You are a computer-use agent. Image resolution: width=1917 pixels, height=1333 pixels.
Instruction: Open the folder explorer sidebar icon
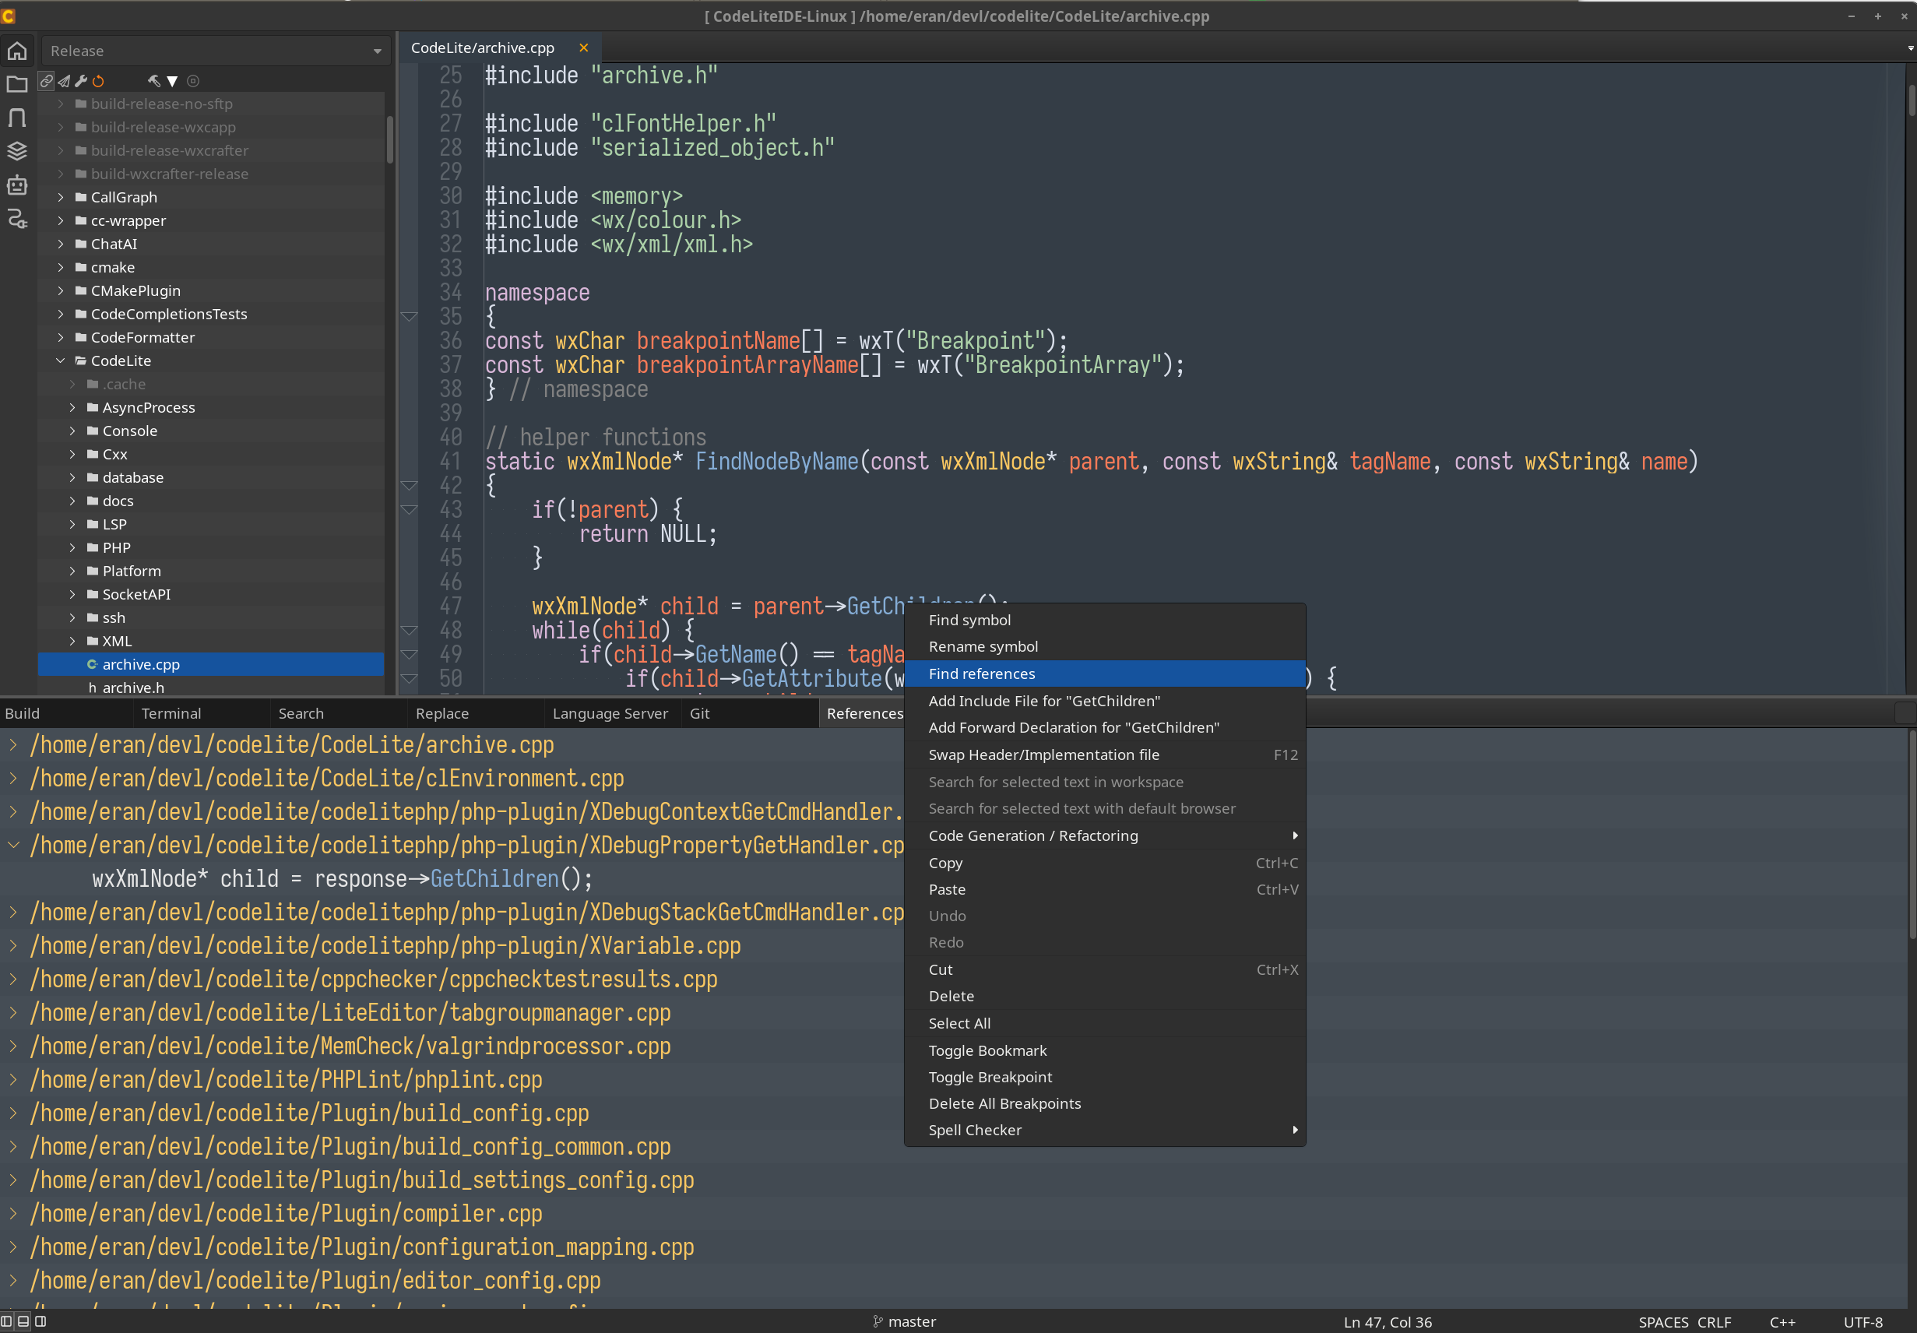click(16, 83)
